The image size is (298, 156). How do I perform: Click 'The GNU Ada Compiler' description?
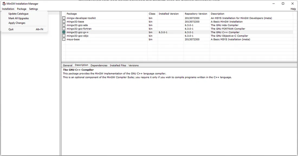click(224, 25)
